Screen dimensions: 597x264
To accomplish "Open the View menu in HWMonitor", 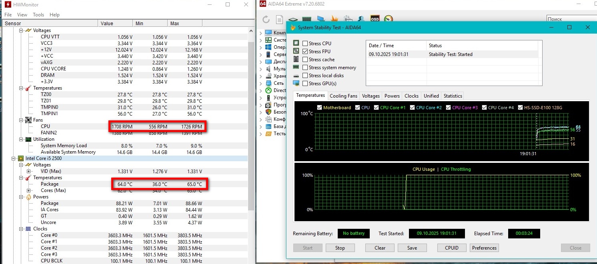I will [x=22, y=15].
